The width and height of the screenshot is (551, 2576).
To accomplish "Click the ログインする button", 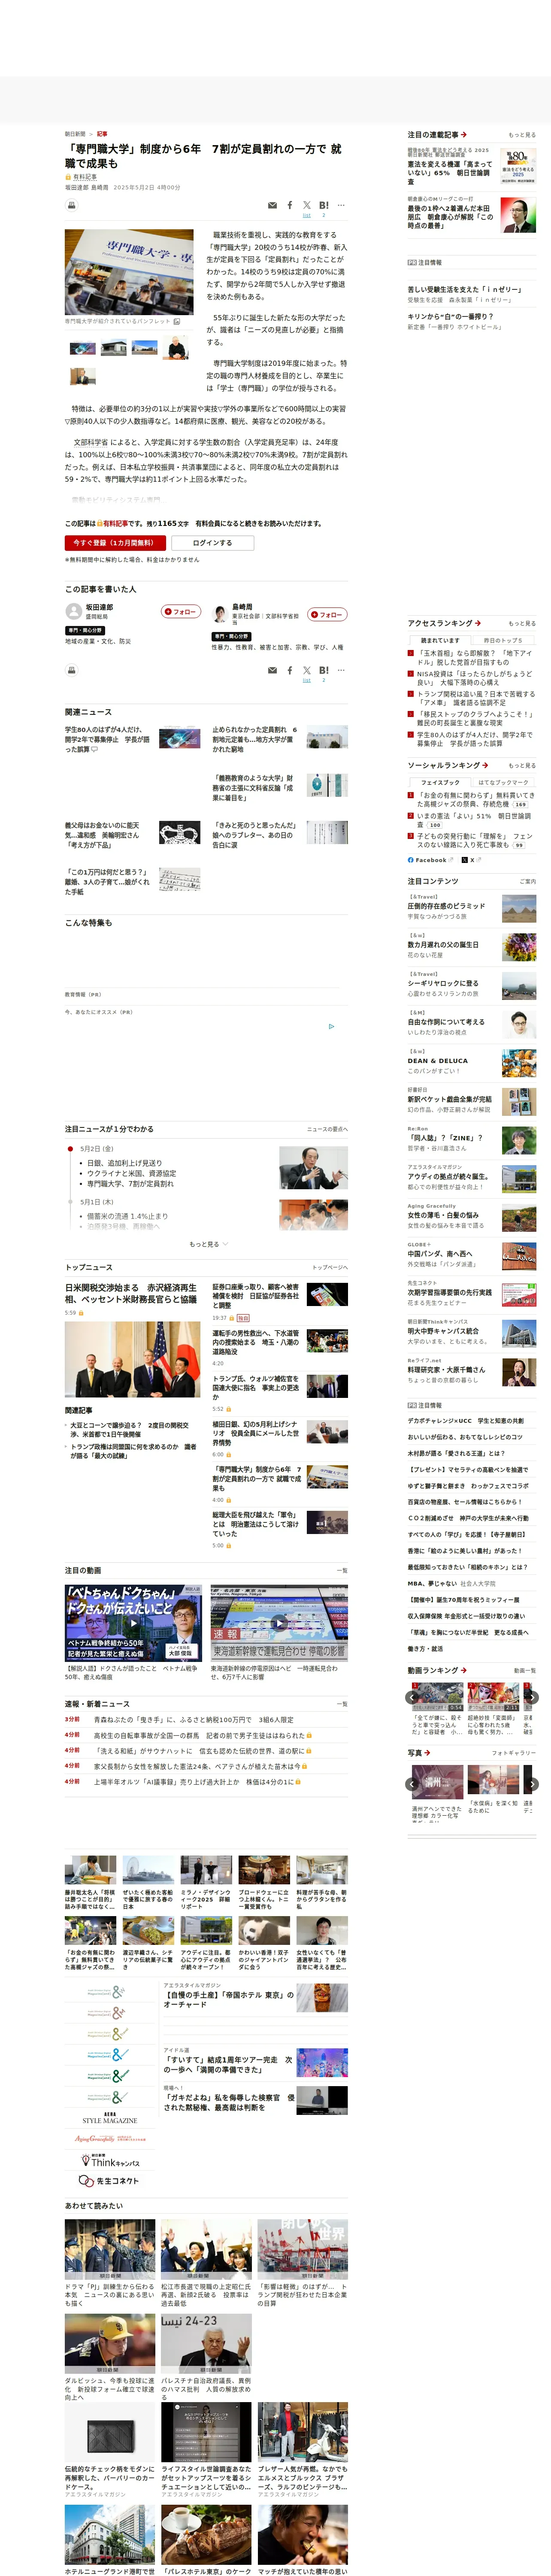I will coord(212,543).
